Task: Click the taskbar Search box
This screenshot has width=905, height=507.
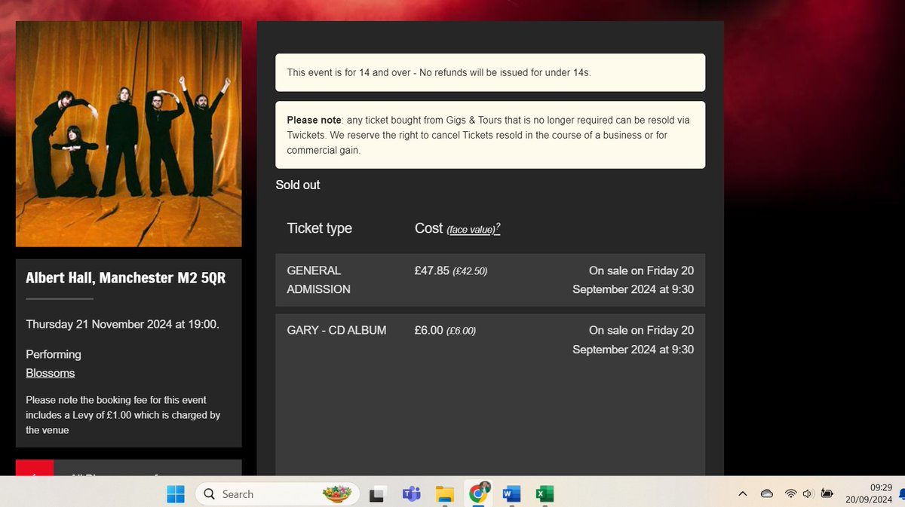Action: 276,494
